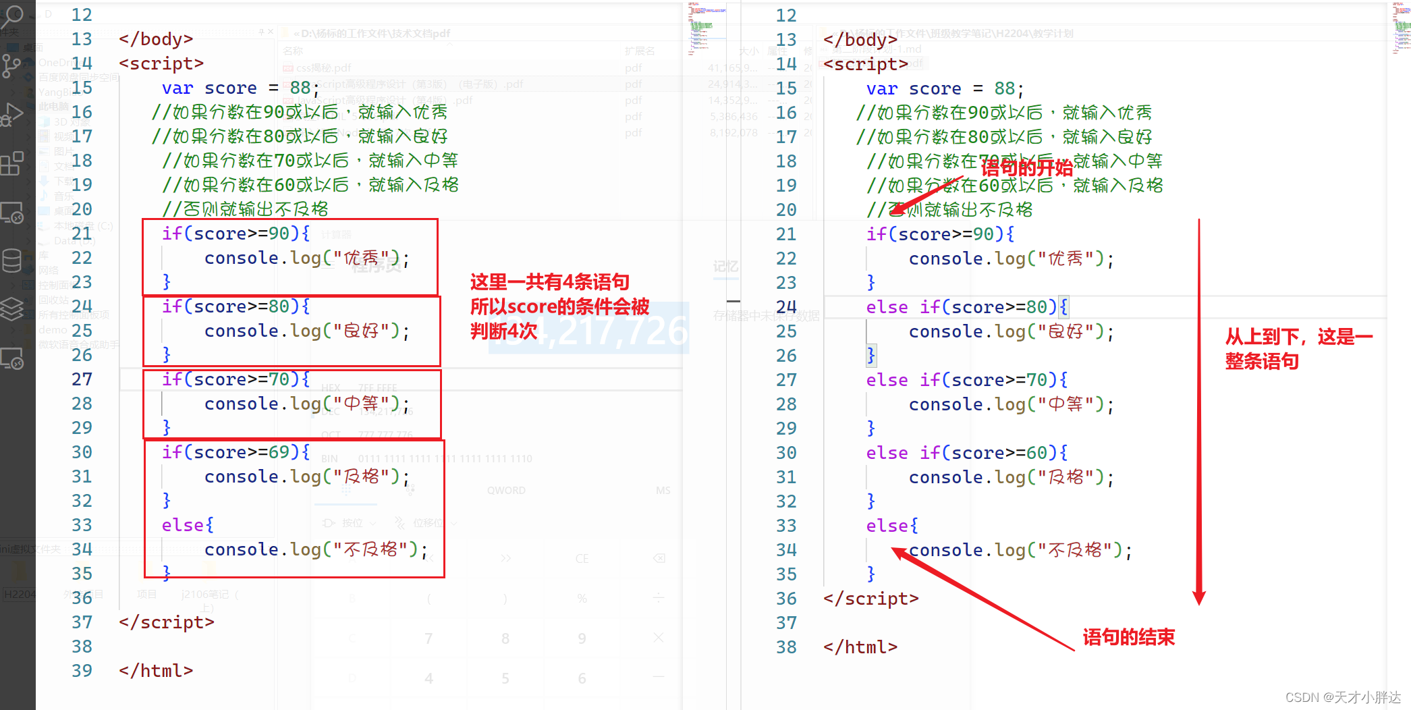The width and height of the screenshot is (1411, 710).
Task: Click 'else if(score>=80){' in the right editor
Action: tap(967, 307)
